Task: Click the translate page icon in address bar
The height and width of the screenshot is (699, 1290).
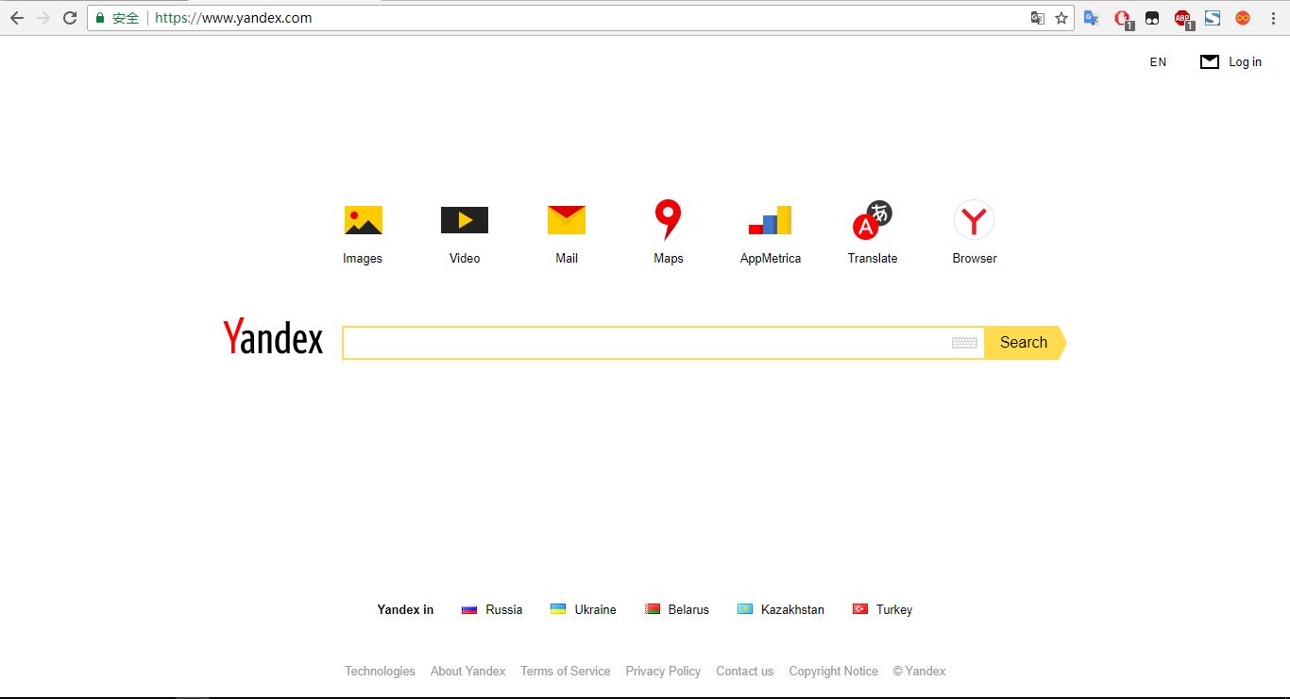Action: pos(1038,18)
